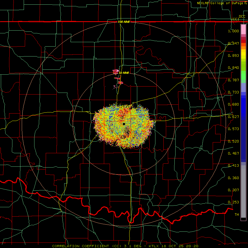Click the black KTLX radar site dot
This screenshot has height=248, width=248.
click(124, 124)
